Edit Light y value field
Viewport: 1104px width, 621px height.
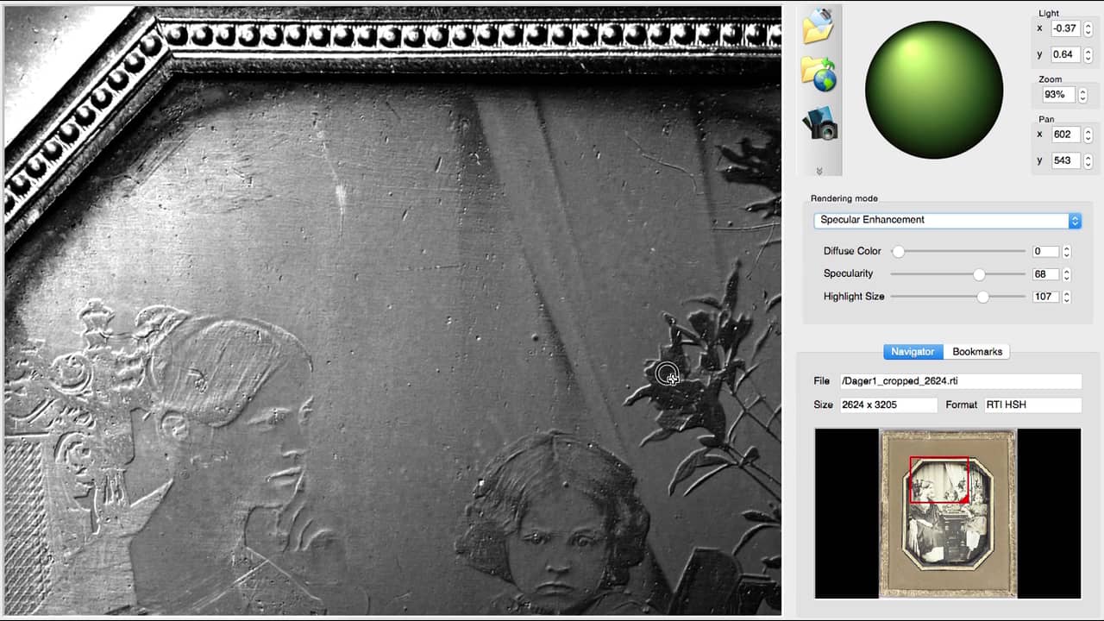tap(1066, 54)
